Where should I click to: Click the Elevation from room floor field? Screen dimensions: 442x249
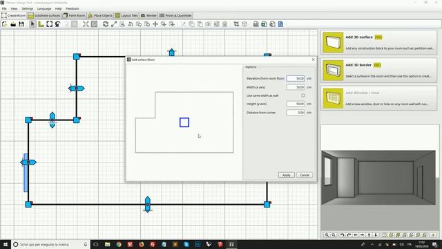tap(296, 78)
